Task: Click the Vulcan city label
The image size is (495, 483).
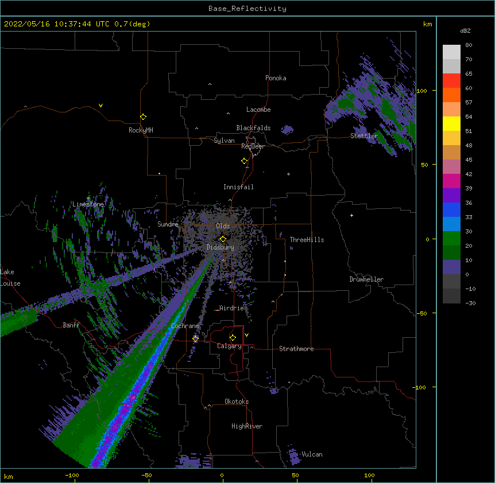Action: [x=312, y=454]
